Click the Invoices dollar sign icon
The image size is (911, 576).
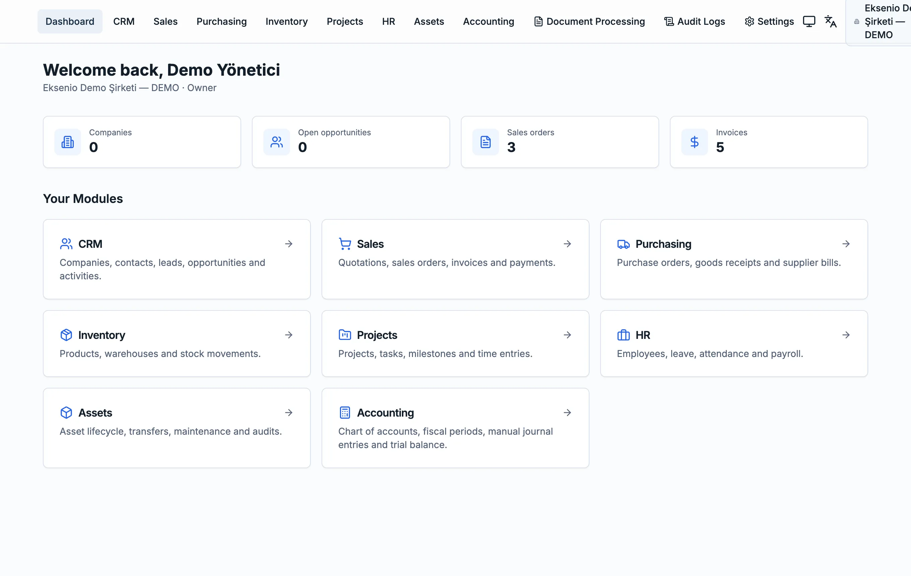pyautogui.click(x=694, y=142)
